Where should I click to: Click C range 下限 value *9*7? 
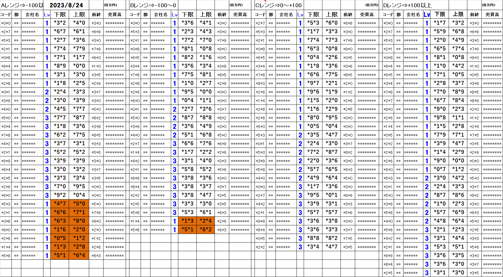[313, 83]
